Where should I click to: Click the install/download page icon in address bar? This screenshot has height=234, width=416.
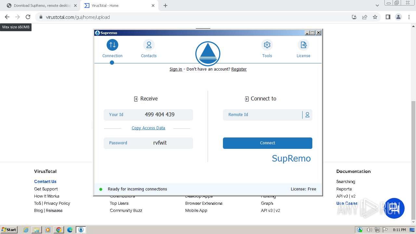pos(354,17)
